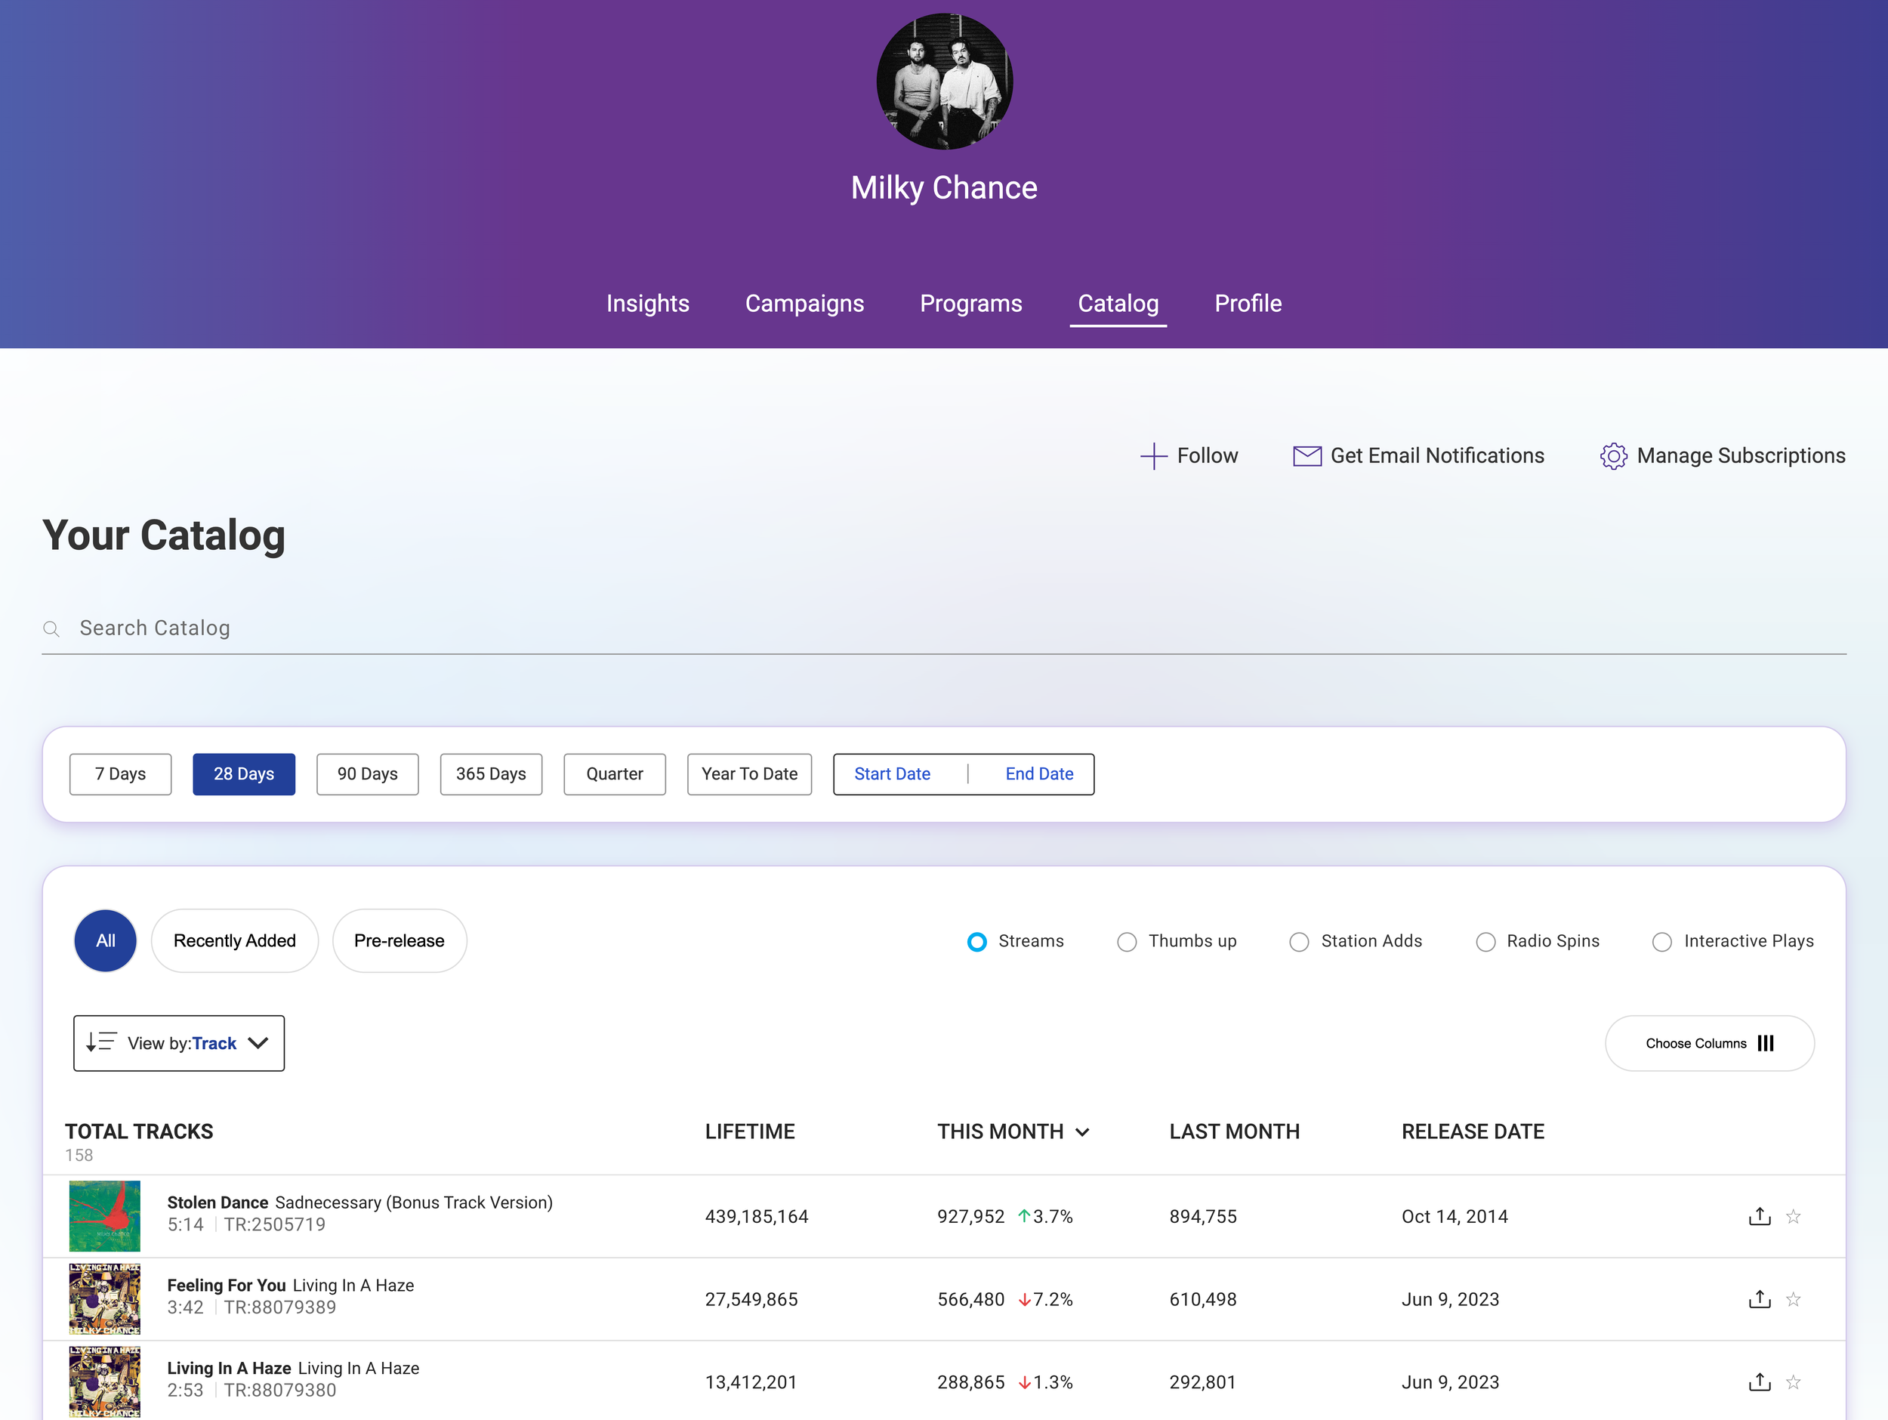
Task: Open the Campaigns tab
Action: point(804,303)
